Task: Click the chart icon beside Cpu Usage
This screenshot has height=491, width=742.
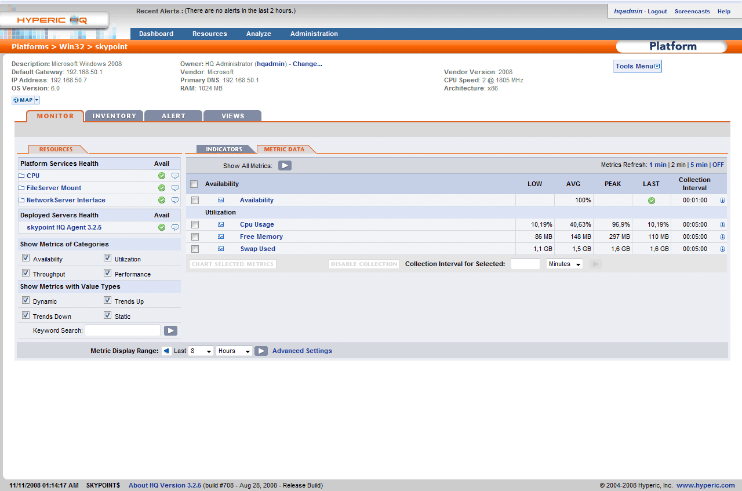Action: (x=221, y=224)
